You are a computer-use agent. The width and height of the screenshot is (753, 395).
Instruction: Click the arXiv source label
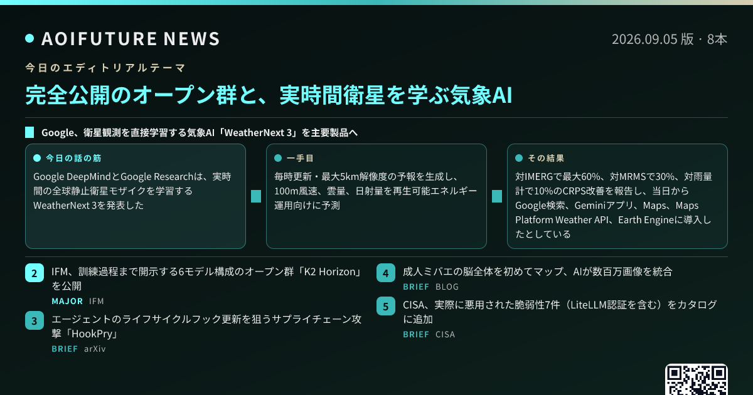pyautogui.click(x=95, y=349)
